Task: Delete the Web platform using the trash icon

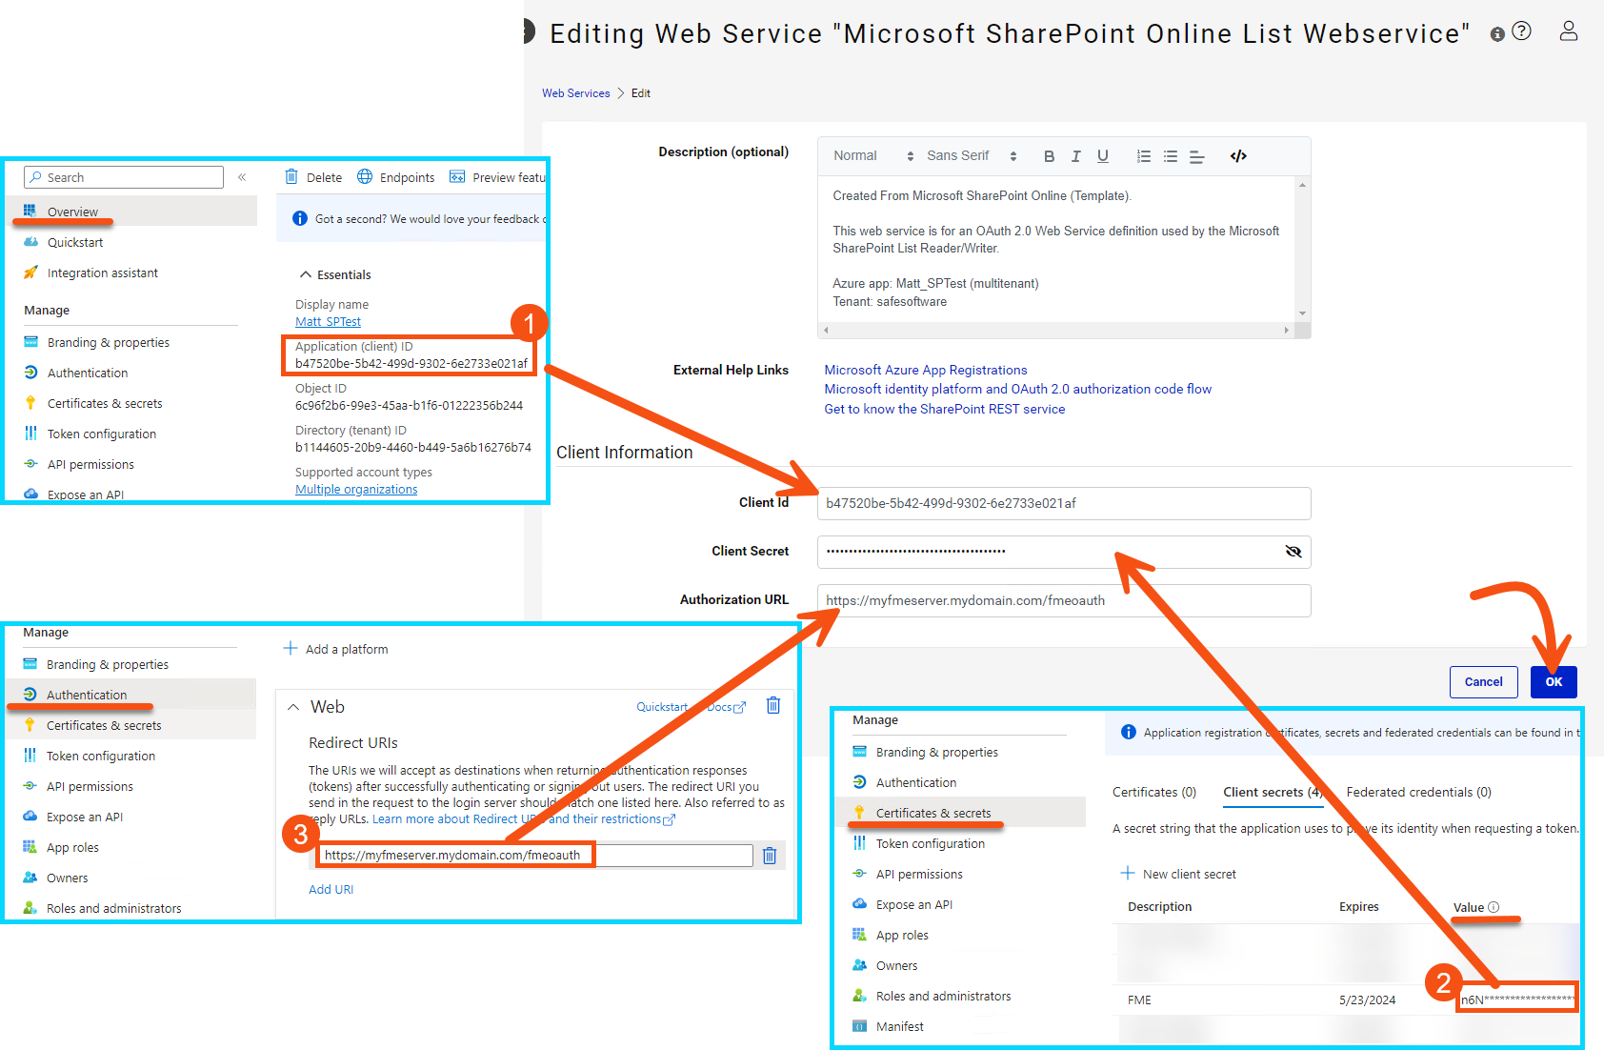Action: click(x=772, y=705)
